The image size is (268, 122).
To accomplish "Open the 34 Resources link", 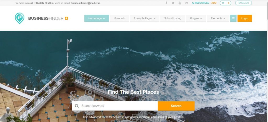I will 200,3.
